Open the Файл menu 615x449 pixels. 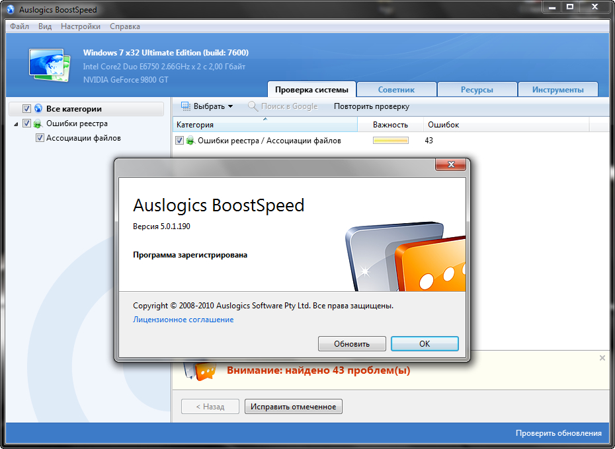20,26
